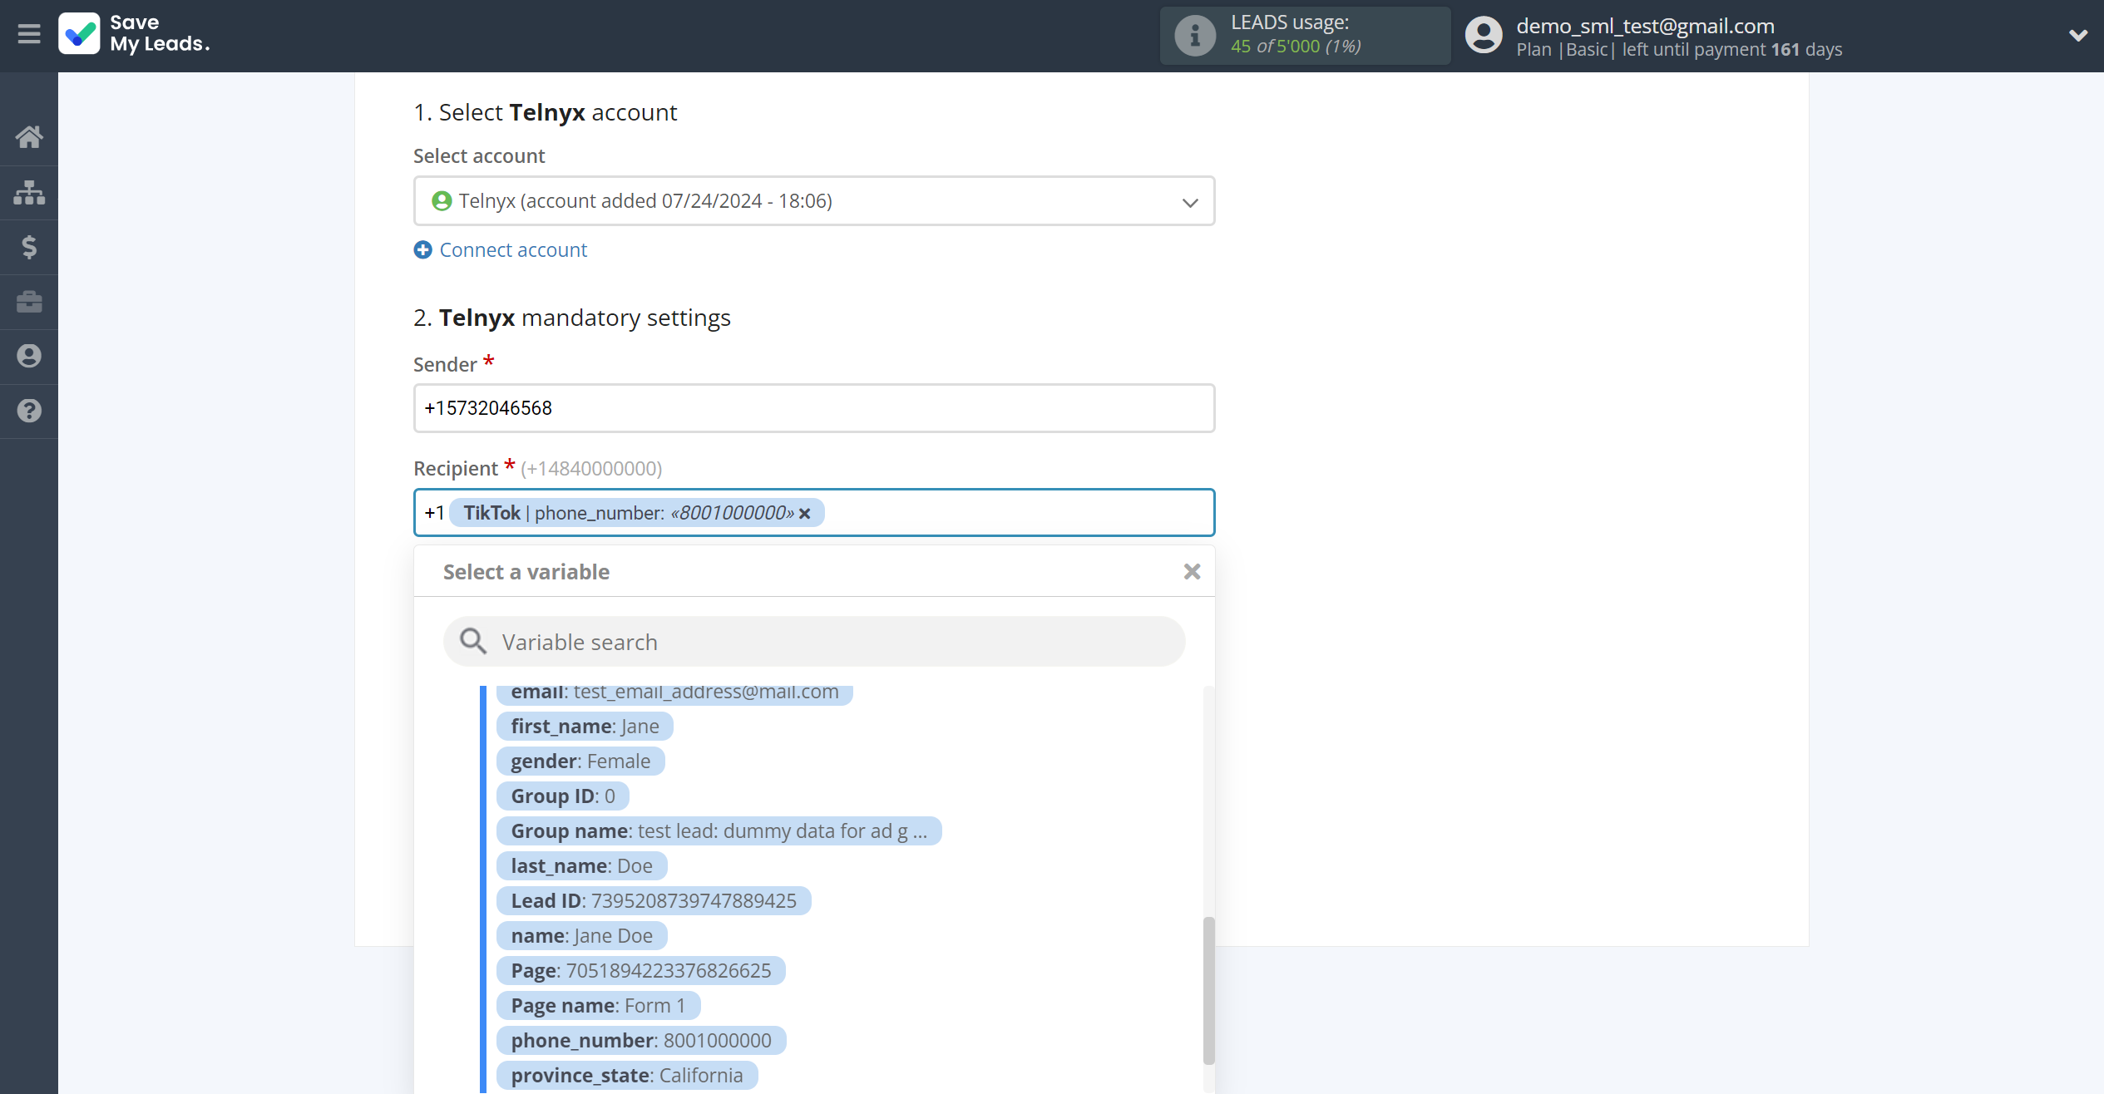The width and height of the screenshot is (2104, 1094).
Task: Click the Connect account plus icon
Action: tap(423, 249)
